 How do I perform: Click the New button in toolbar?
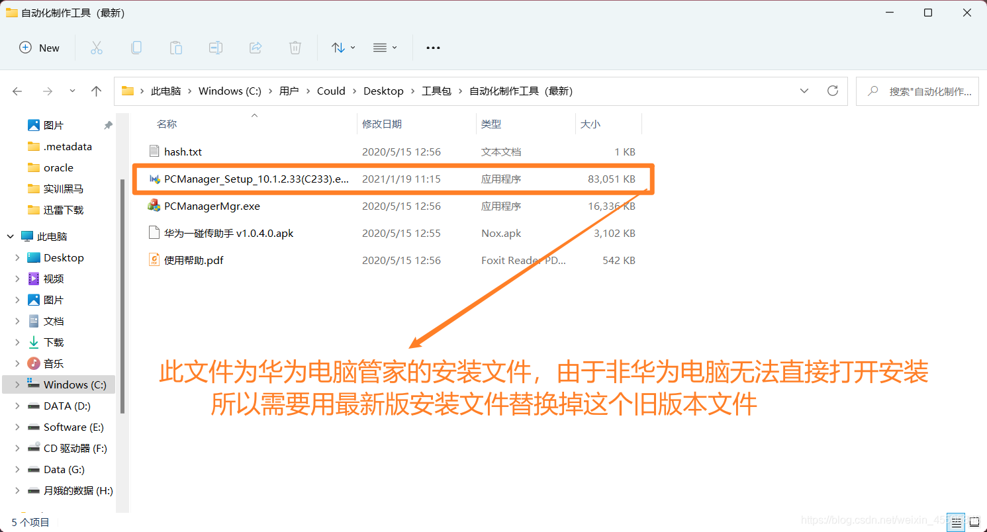40,48
